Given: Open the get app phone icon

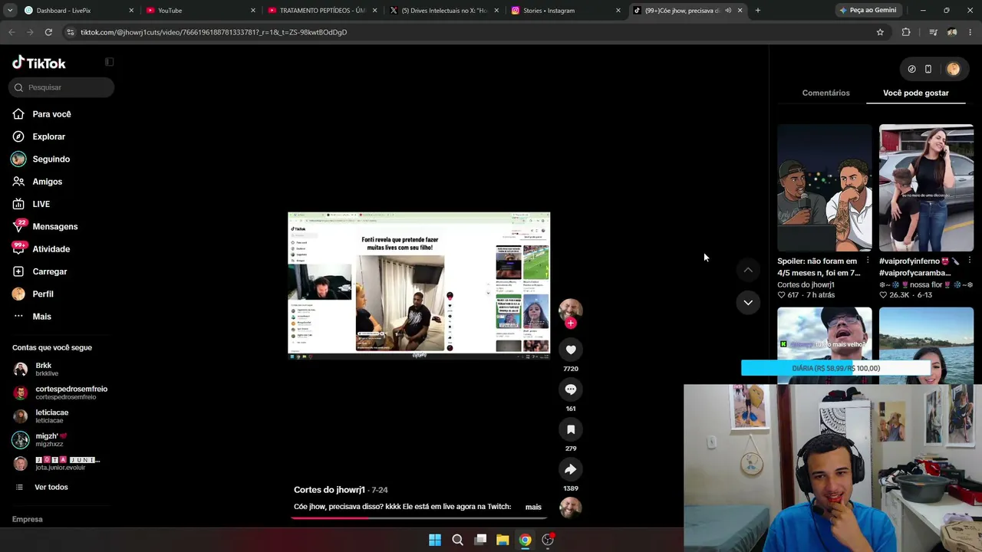Looking at the screenshot, I should pos(928,69).
